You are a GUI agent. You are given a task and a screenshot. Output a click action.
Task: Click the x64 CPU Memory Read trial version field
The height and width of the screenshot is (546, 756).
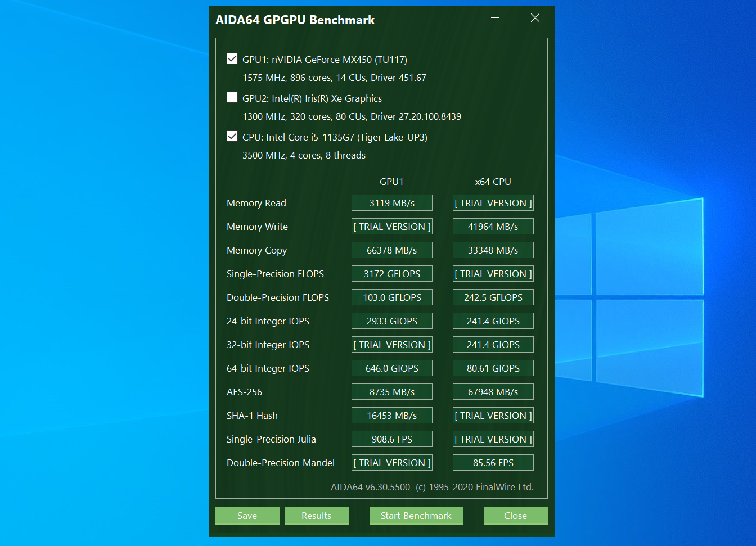[493, 203]
